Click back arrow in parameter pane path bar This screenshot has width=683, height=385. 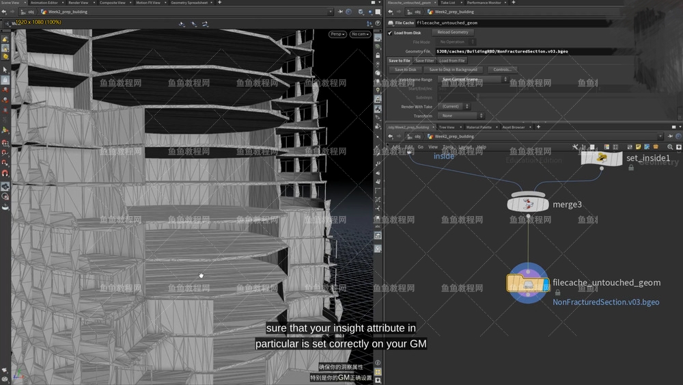click(x=390, y=12)
